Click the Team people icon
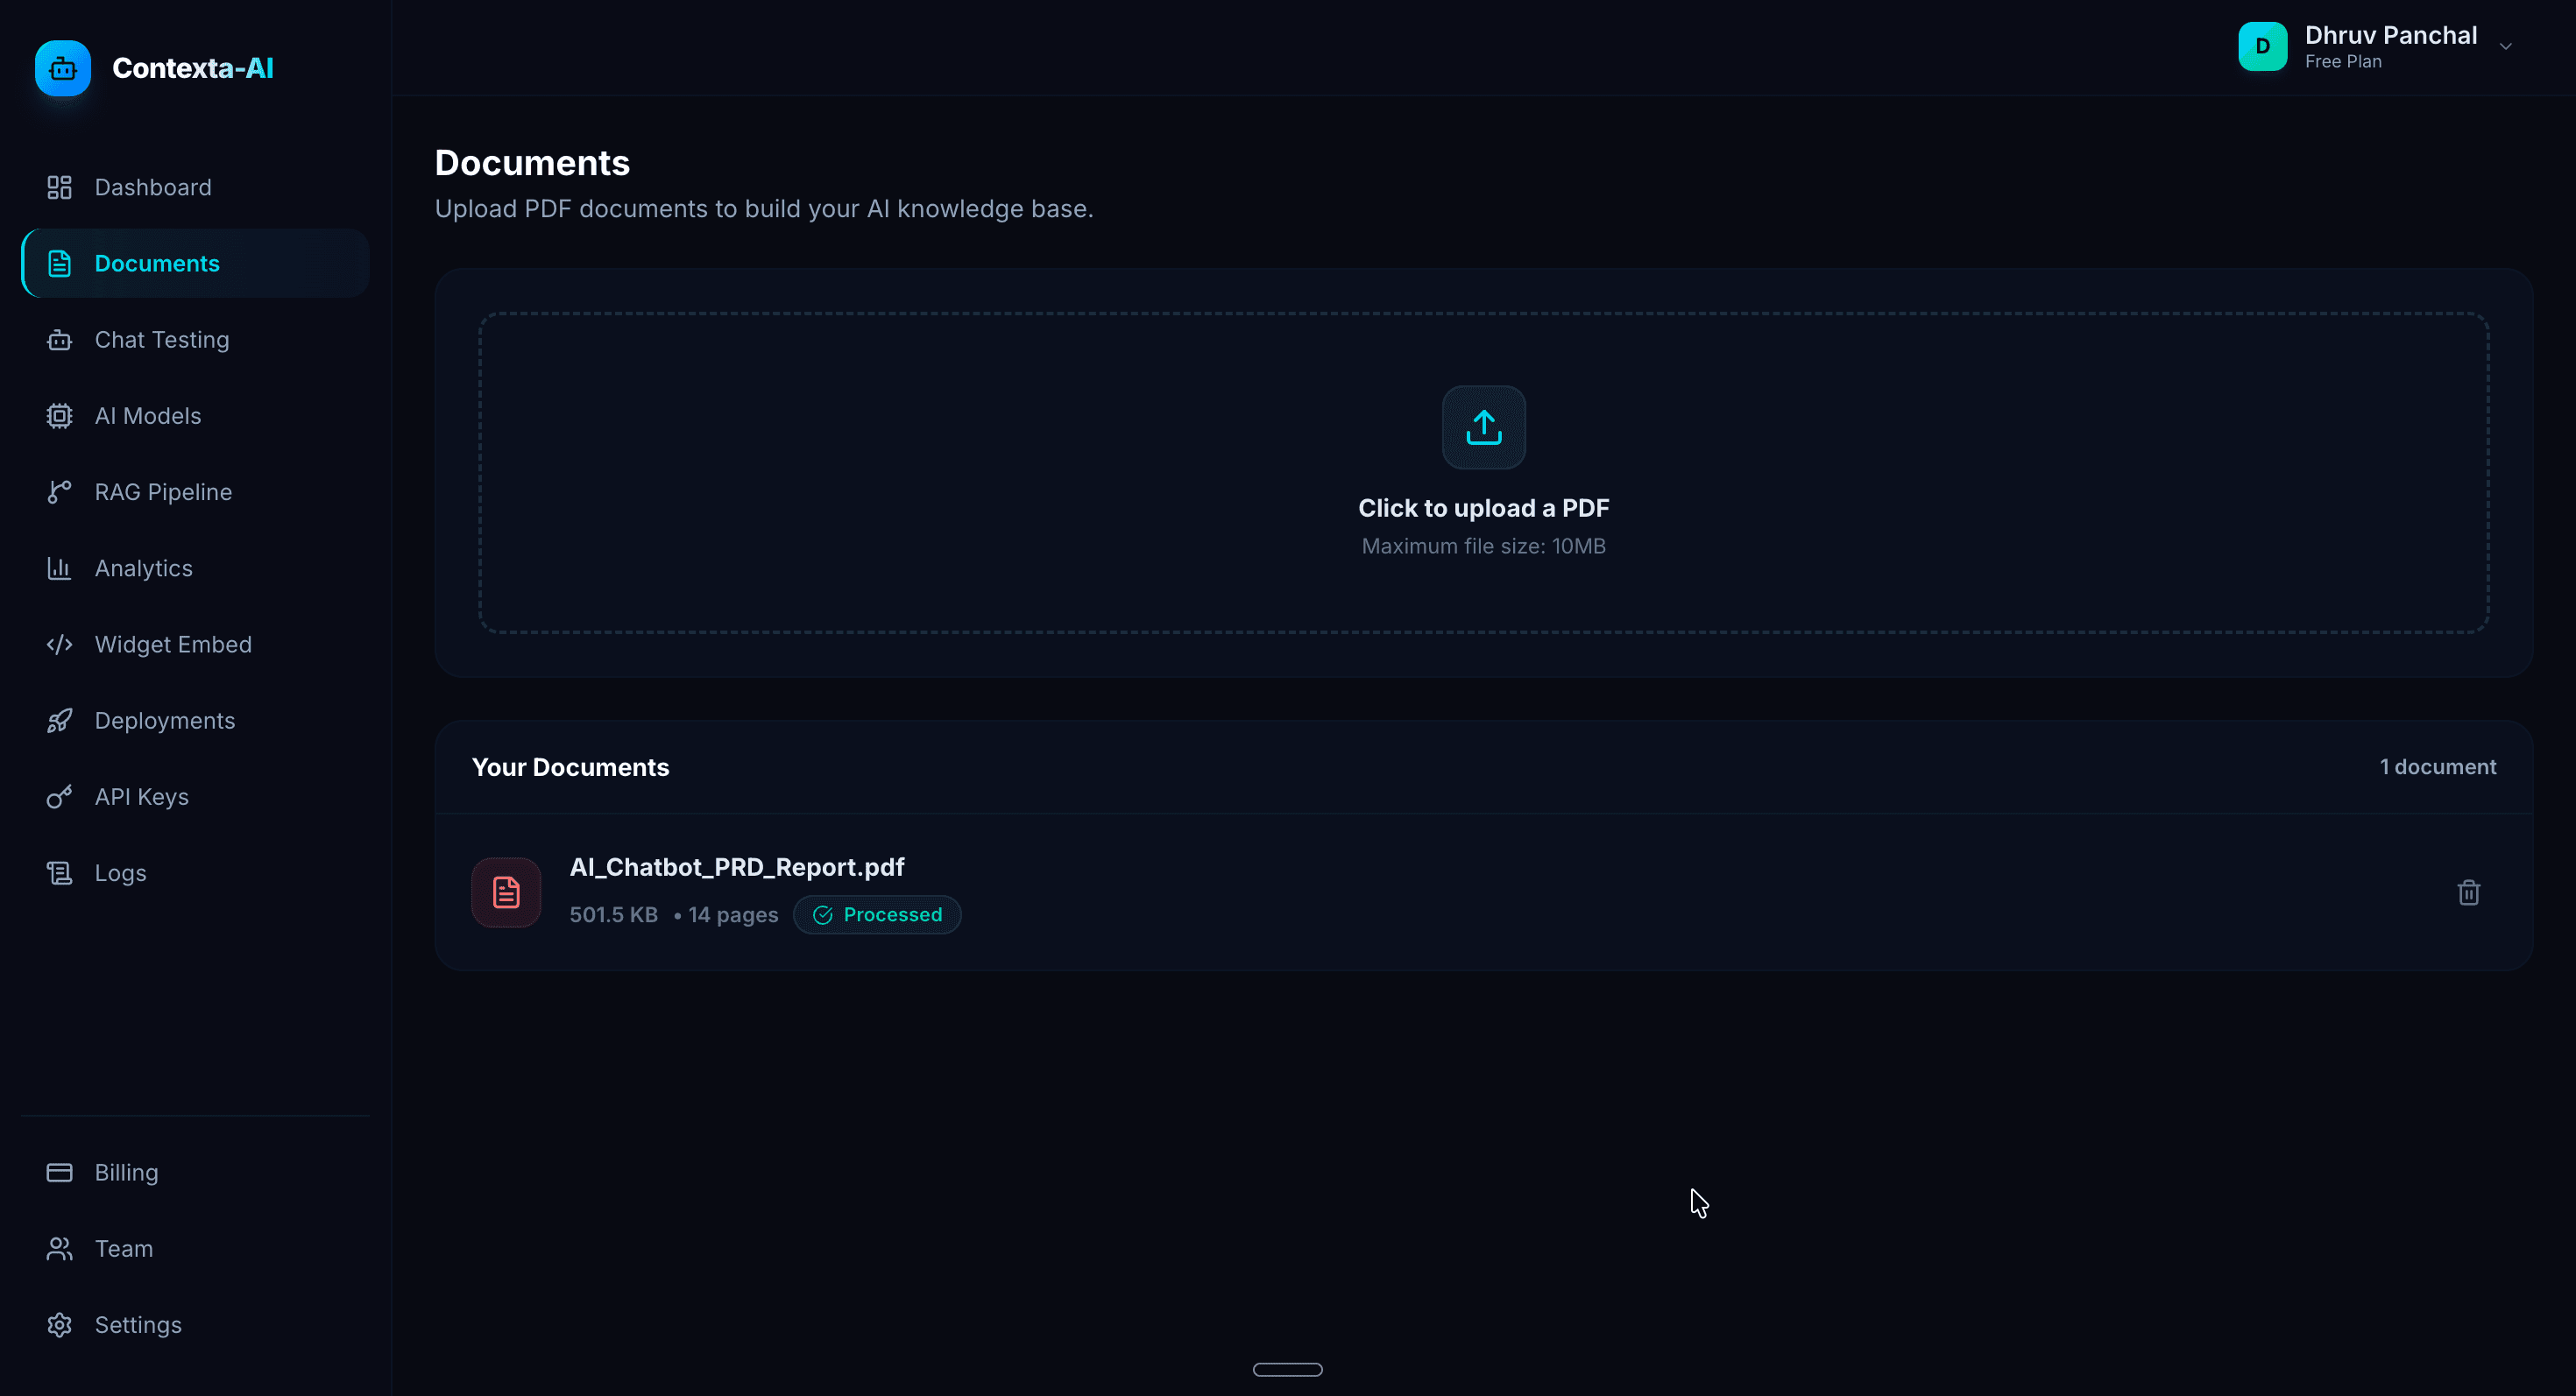 [x=59, y=1249]
